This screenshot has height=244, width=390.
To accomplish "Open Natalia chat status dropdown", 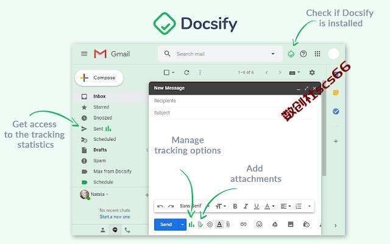I will click(x=107, y=194).
